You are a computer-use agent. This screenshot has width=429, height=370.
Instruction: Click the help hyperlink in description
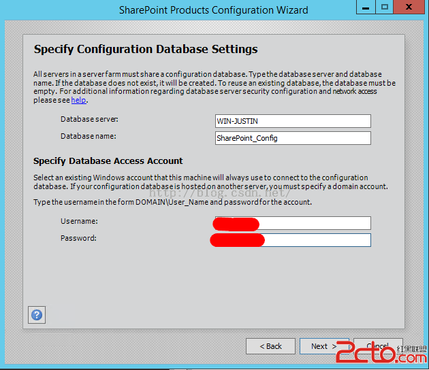(x=78, y=100)
